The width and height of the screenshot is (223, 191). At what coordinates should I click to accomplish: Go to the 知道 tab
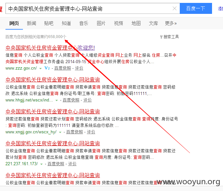[x=66, y=23]
